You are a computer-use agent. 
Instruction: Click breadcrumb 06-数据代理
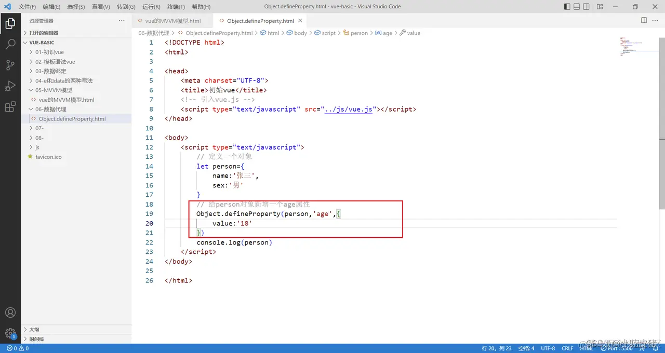(x=154, y=33)
